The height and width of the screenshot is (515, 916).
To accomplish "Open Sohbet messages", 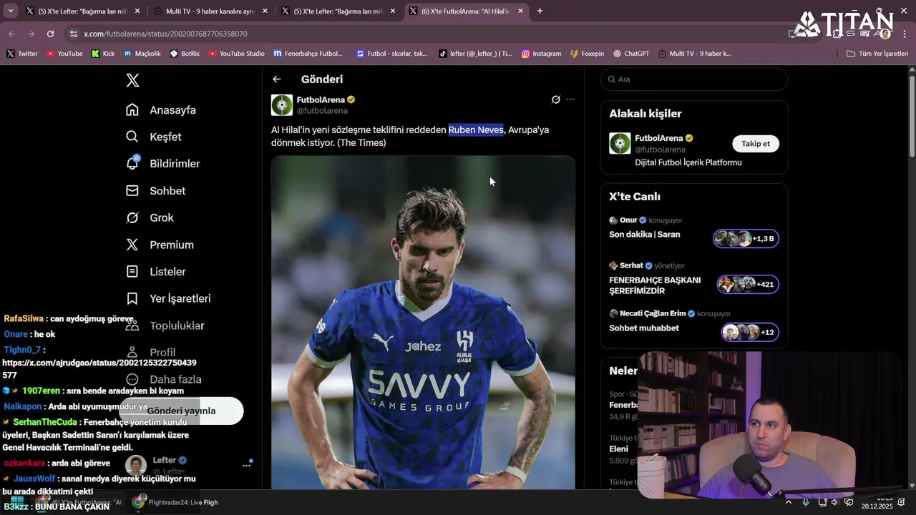I will pyautogui.click(x=155, y=191).
